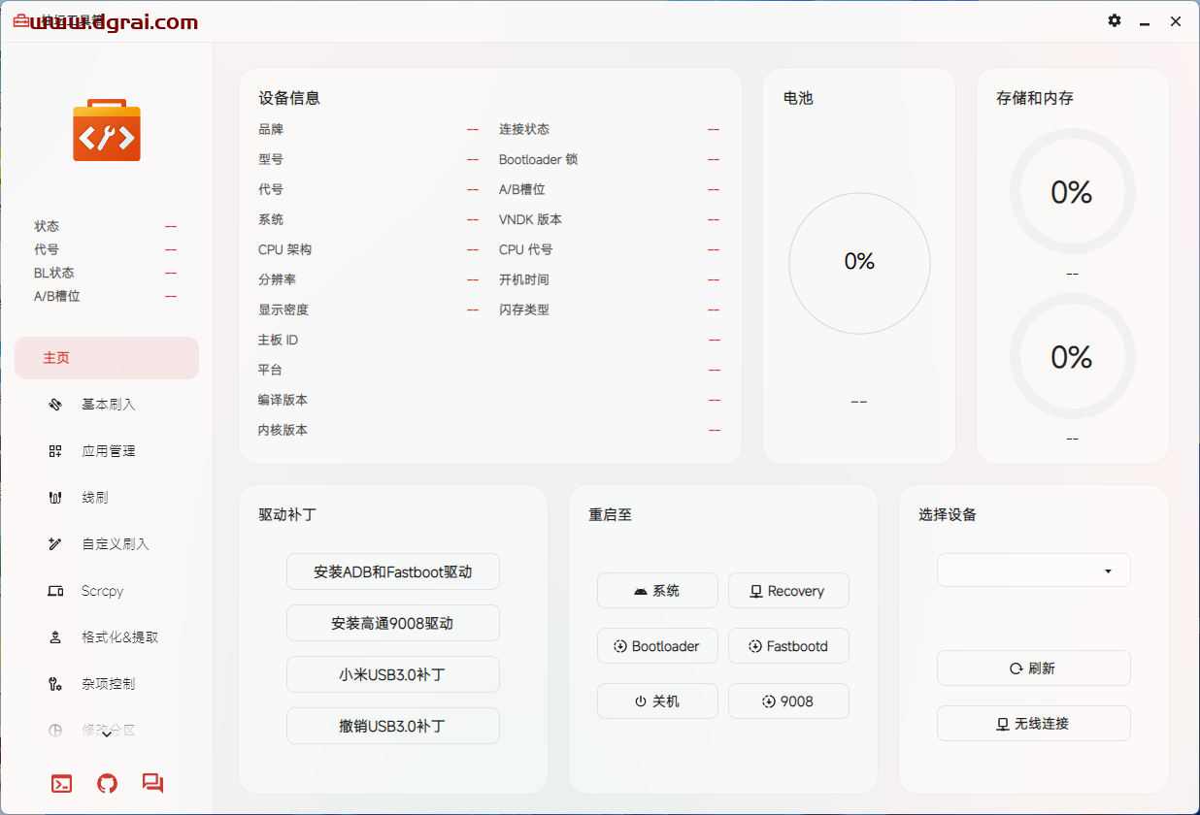Click battery 0% circular gauge
Viewport: 1200px width, 815px height.
coord(859,263)
